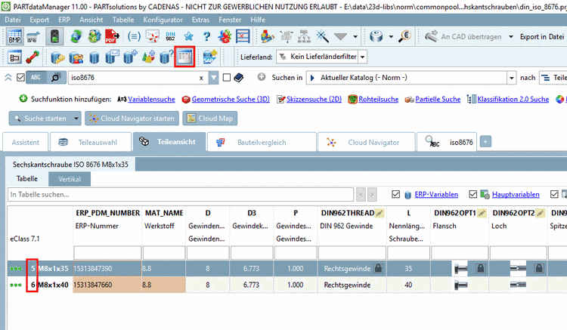Click the DIN 962 toolbar icon
The height and width of the screenshot is (330, 567).
point(170,36)
